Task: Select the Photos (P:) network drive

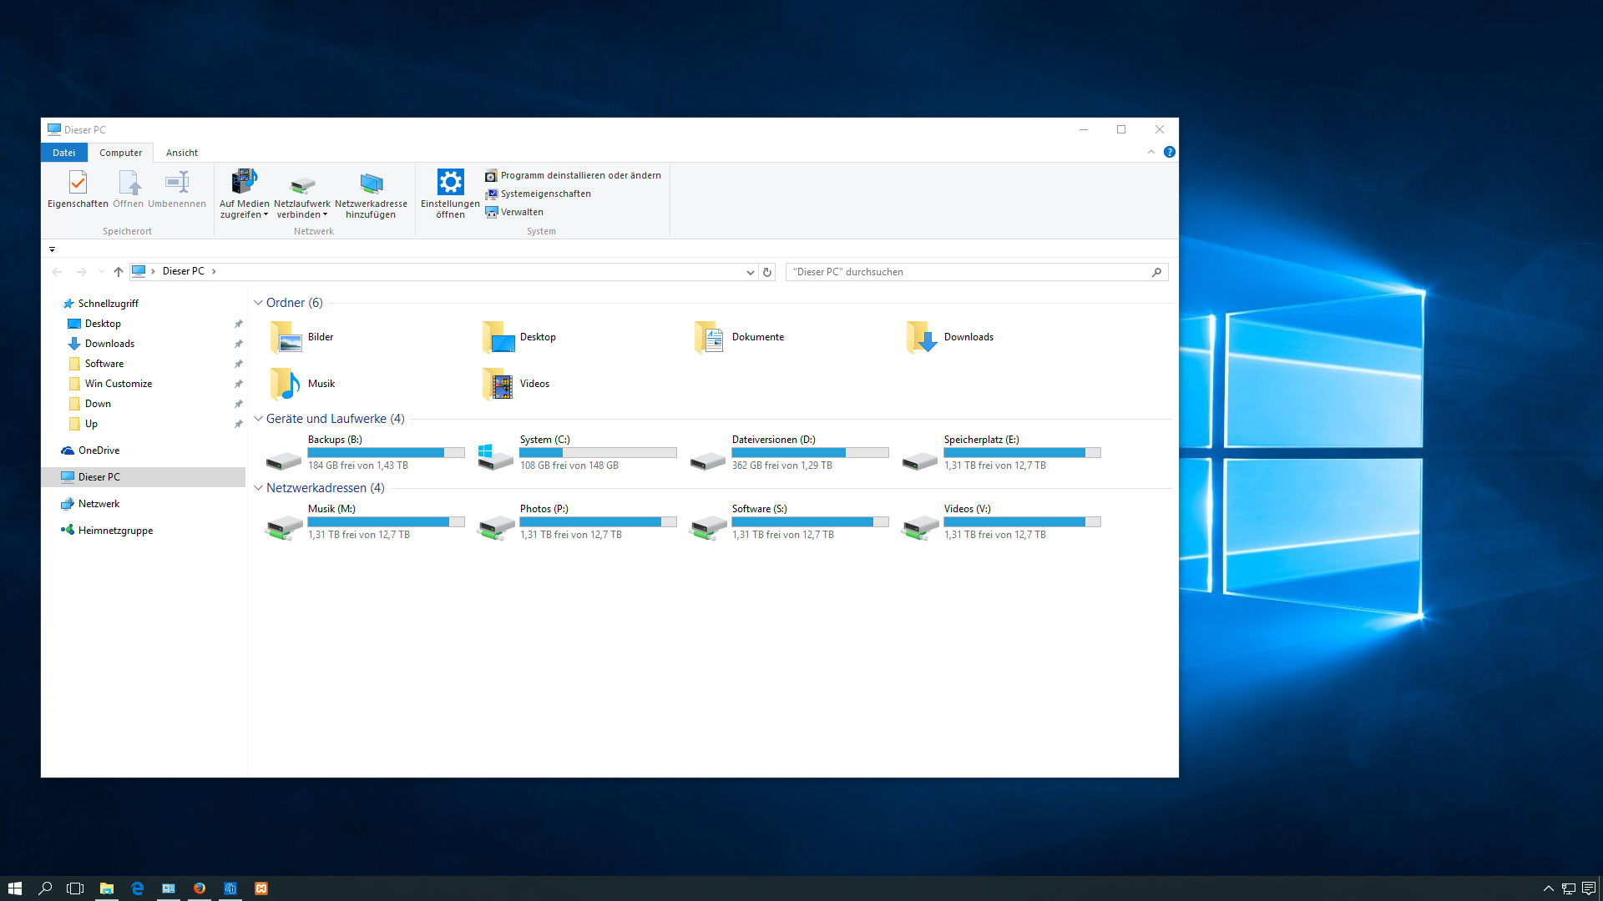Action: [577, 521]
